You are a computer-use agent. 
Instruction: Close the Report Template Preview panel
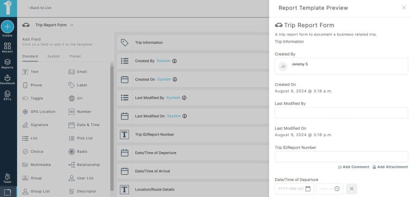tap(404, 8)
